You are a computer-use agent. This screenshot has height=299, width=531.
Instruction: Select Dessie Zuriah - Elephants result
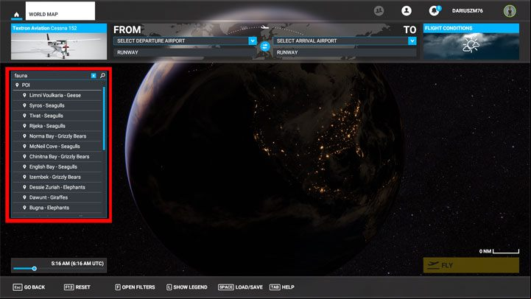click(57, 187)
